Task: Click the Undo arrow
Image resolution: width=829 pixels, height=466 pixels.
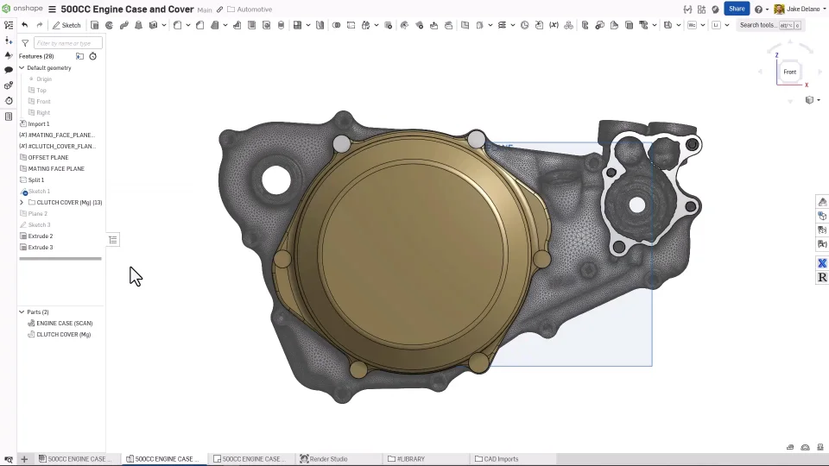Action: [25, 25]
